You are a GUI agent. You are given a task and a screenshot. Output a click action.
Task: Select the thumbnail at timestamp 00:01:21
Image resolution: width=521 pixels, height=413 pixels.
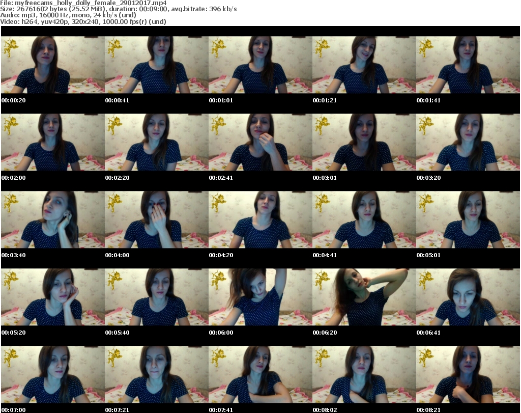(x=364, y=65)
